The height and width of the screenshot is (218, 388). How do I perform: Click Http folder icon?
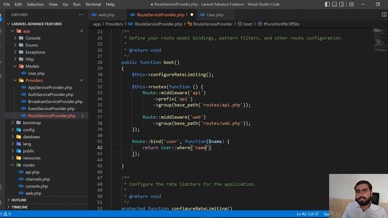pyautogui.click(x=21, y=59)
